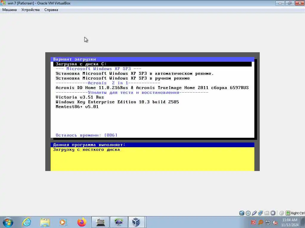
Task: Click the network adapters status icon
Action: pos(260,213)
